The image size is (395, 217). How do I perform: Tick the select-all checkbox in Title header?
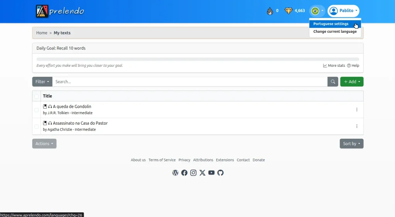37,96
